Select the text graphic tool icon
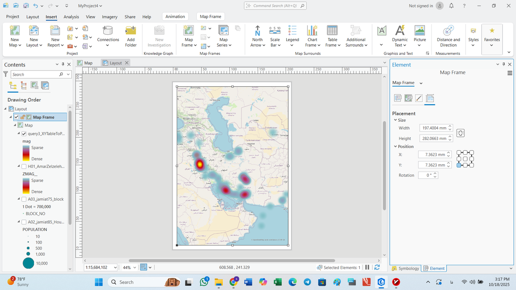This screenshot has height=290, width=516. (381, 31)
